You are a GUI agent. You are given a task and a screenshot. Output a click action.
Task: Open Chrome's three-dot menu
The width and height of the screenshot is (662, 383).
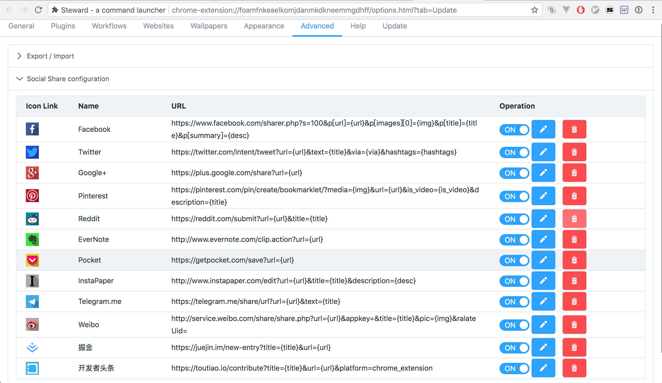[653, 10]
